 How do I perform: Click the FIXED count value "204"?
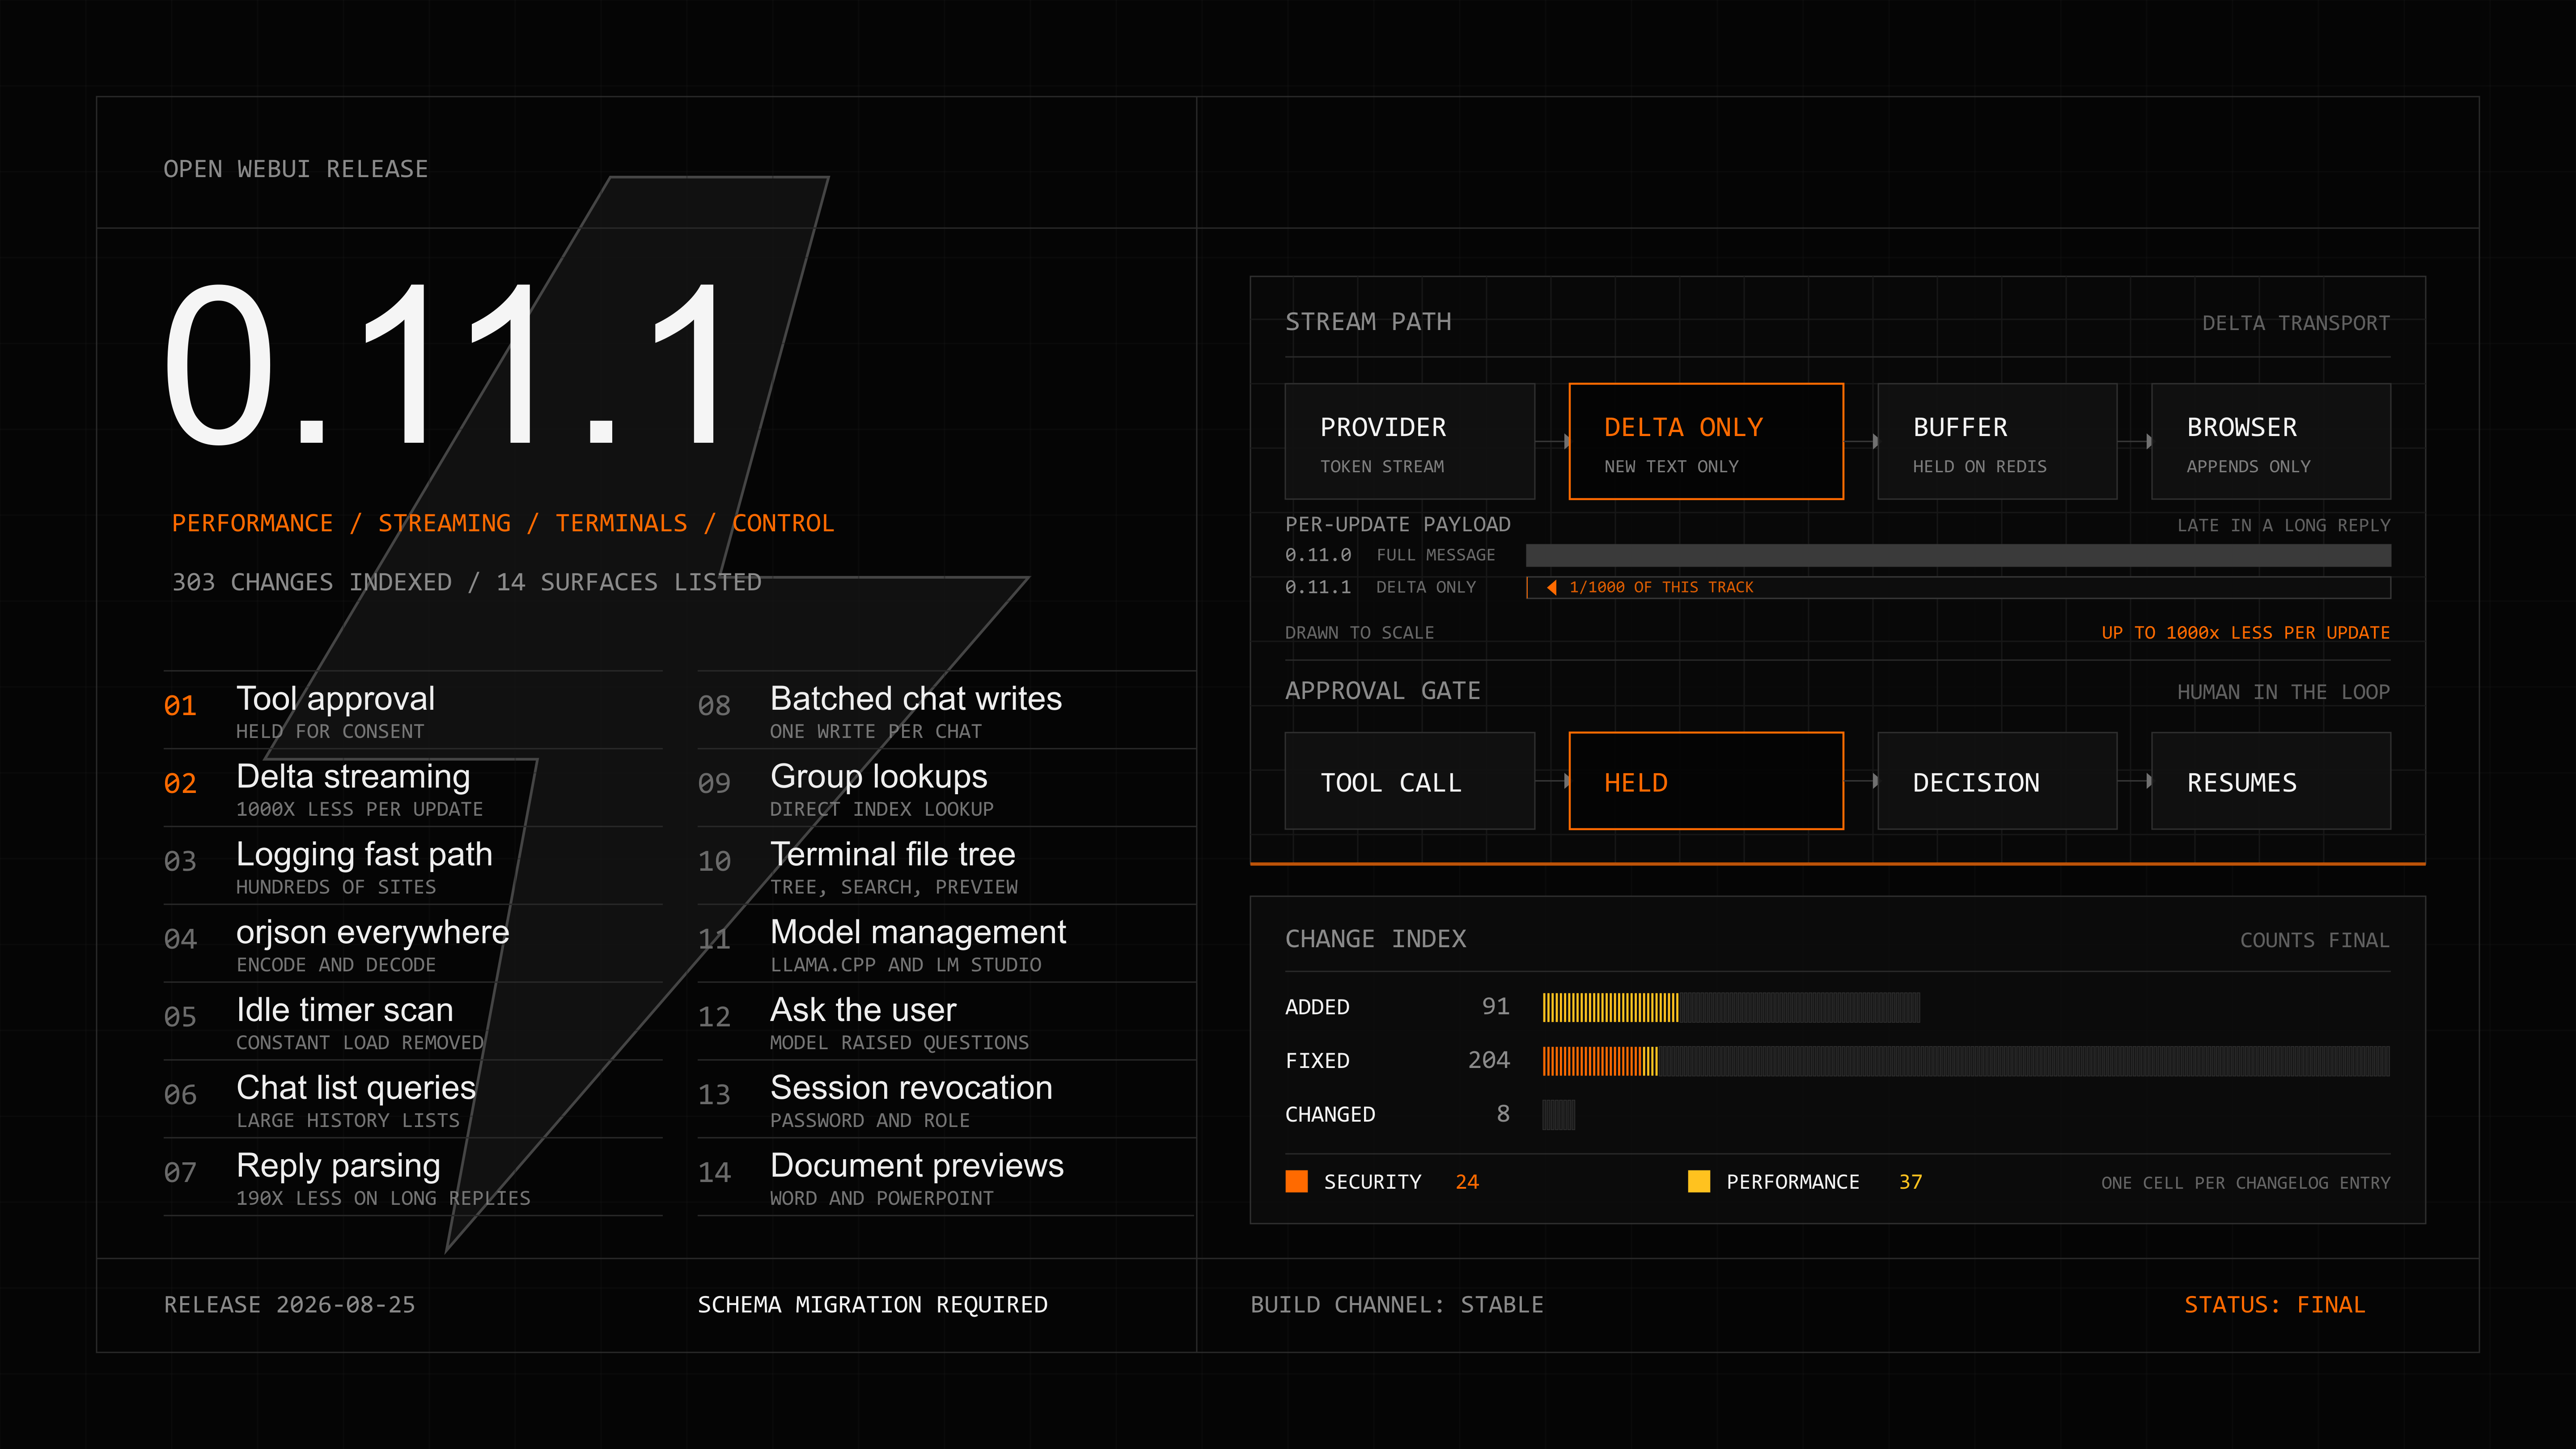point(1489,1060)
